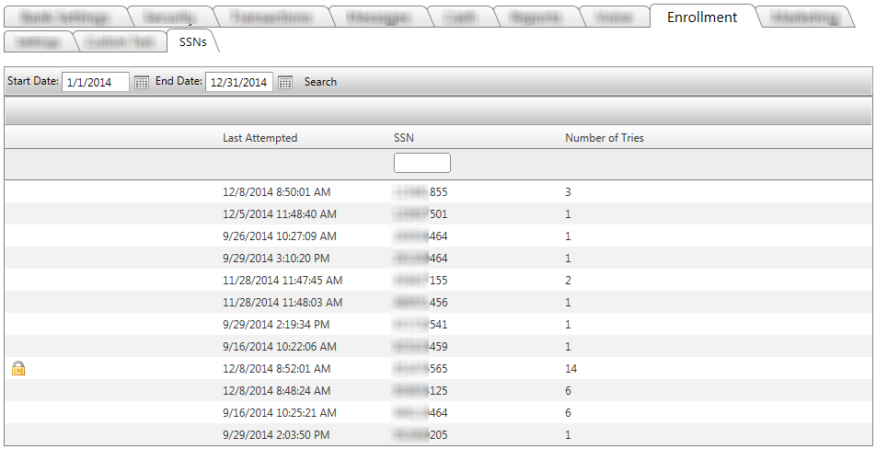
Task: Select the row attempted 9/16/2014 10:25:21 AM
Action: coord(279,413)
